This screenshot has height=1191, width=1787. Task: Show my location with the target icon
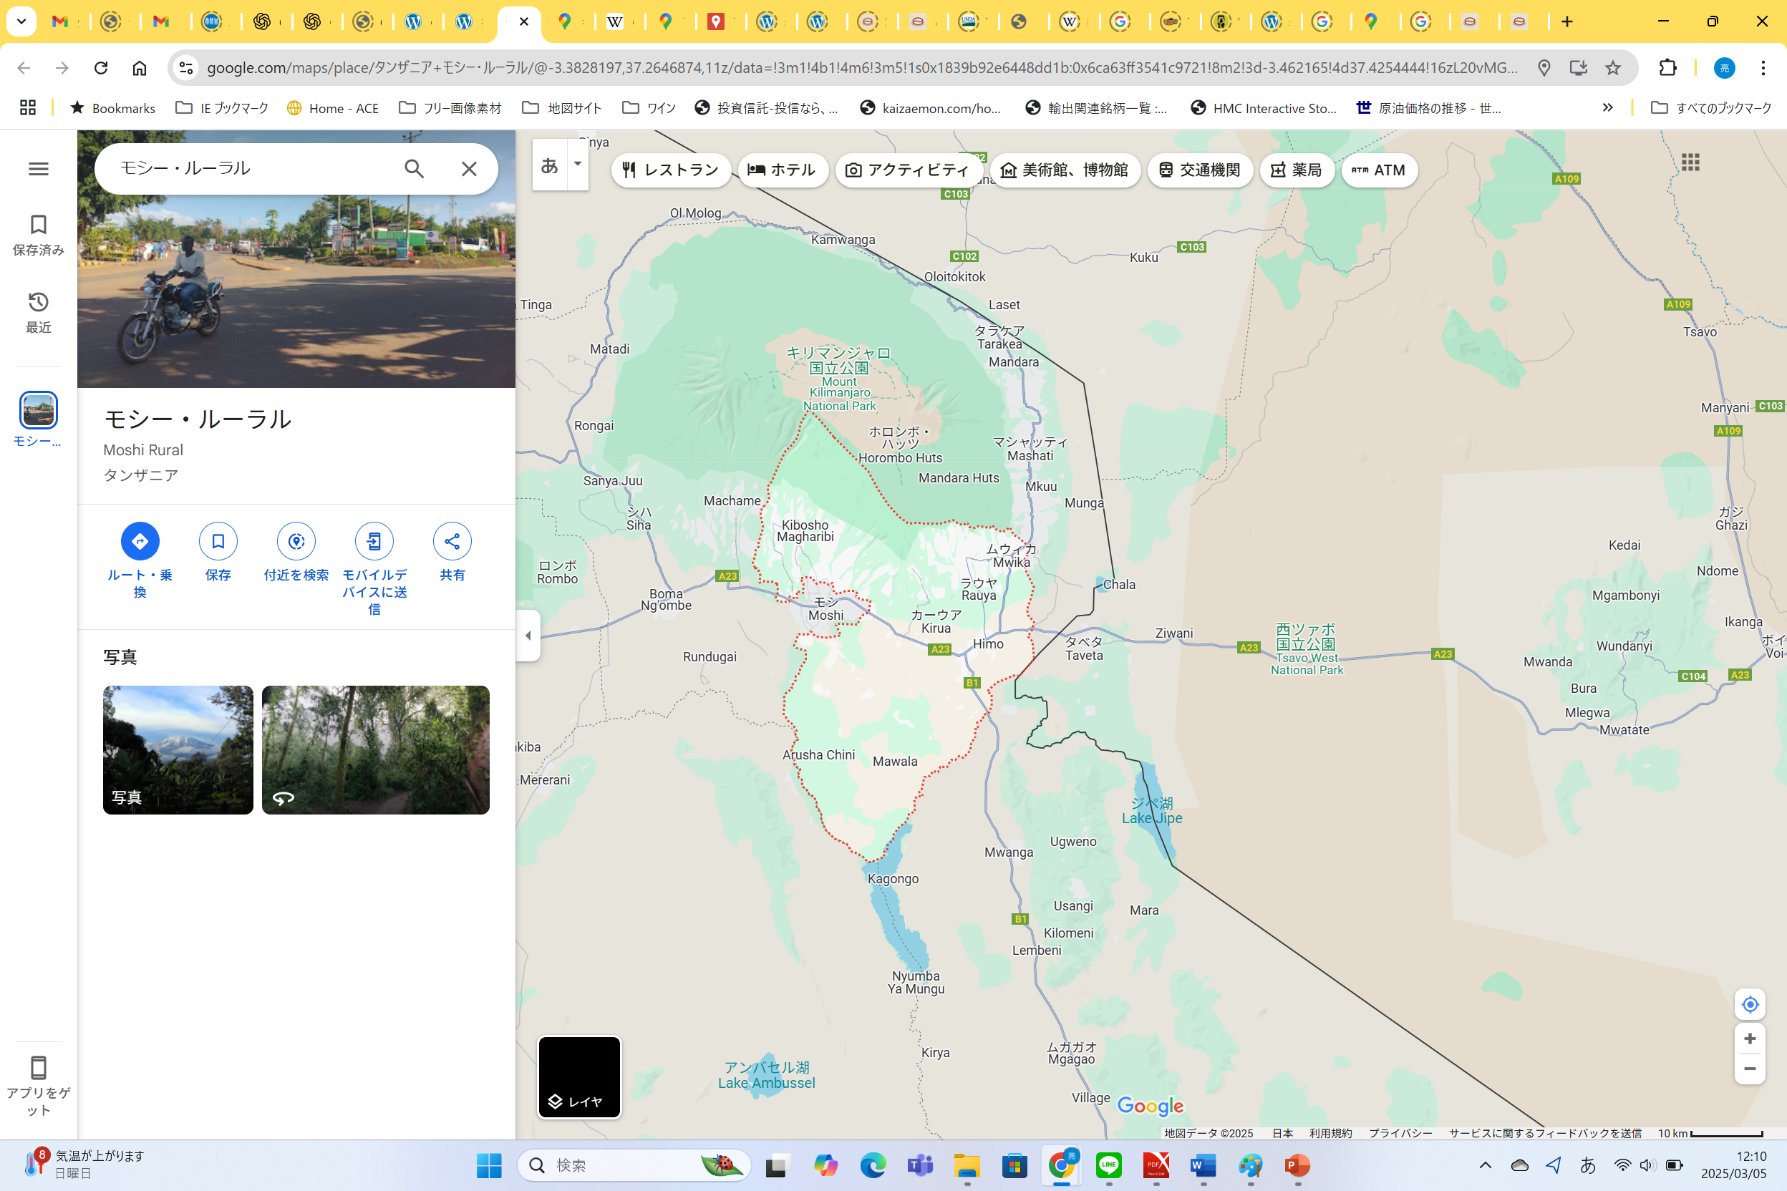1750,1004
